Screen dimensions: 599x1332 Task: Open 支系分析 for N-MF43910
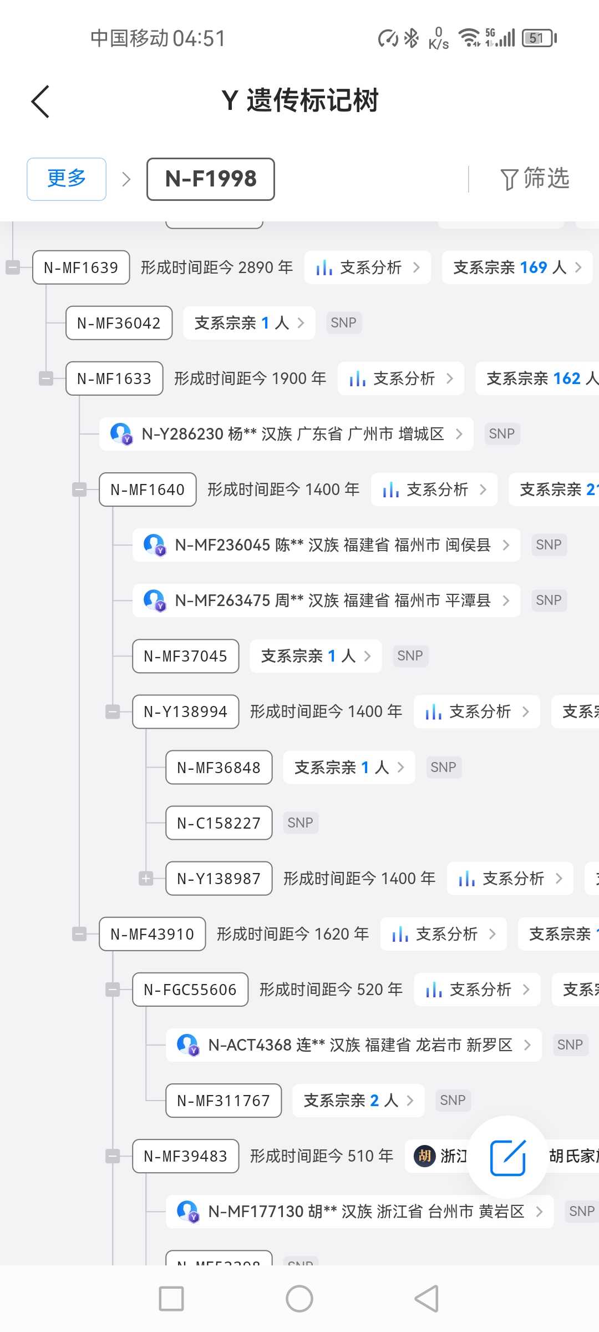[x=444, y=934]
